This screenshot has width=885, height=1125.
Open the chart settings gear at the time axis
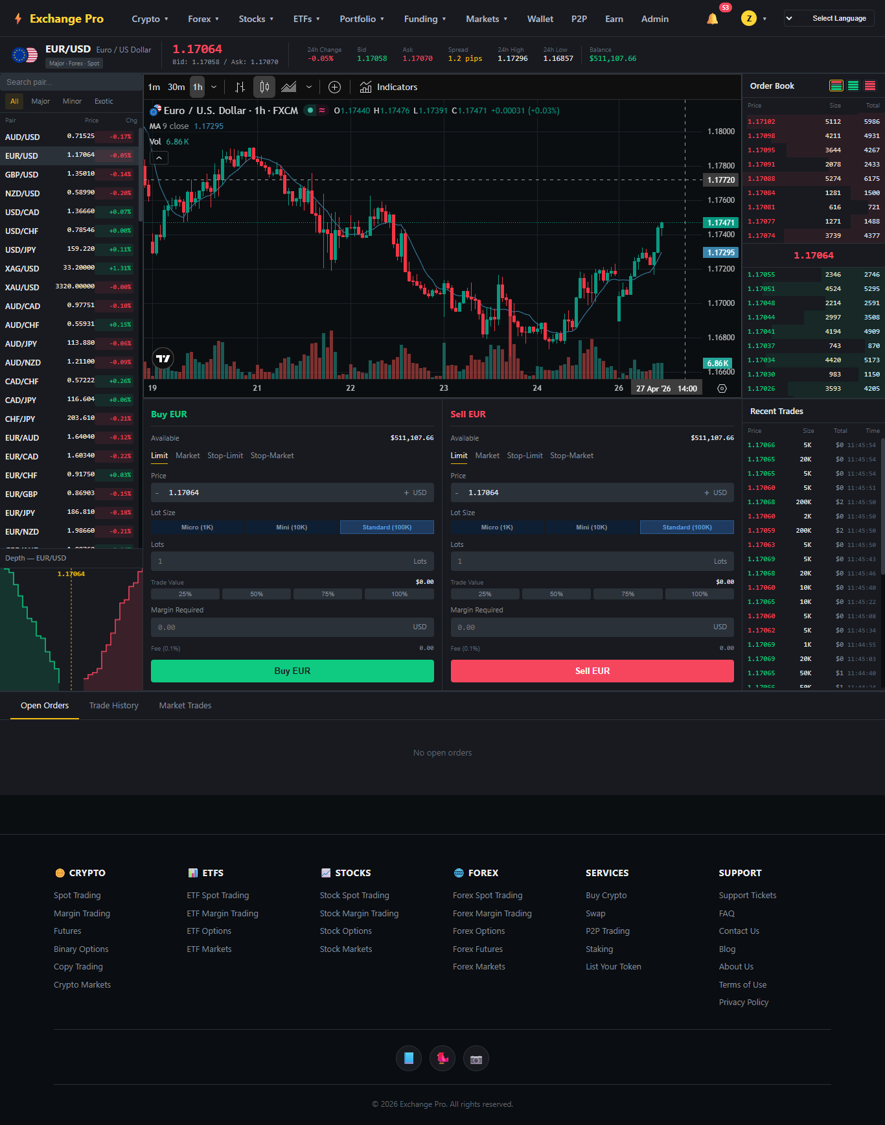point(722,388)
